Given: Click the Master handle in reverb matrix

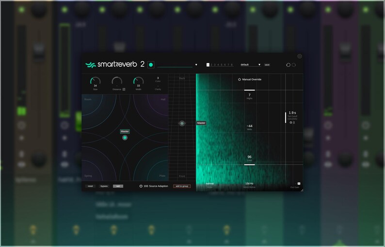Looking at the screenshot, I should click(x=125, y=138).
